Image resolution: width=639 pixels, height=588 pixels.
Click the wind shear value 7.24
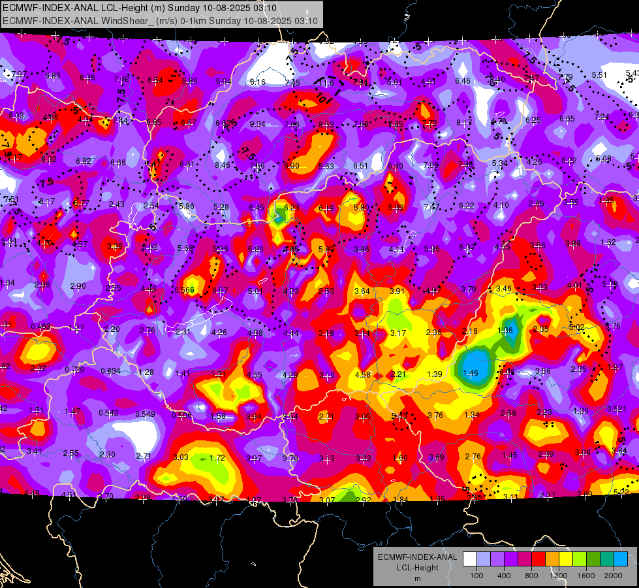pyautogui.click(x=602, y=117)
